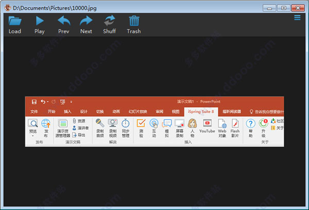Click the 发布 publish globe icon
The width and height of the screenshot is (309, 210).
(x=46, y=123)
